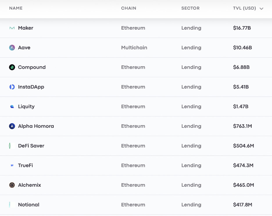Viewport: 272px width, 216px height.
Task: Click the $16.77B TVL value
Action: (242, 28)
